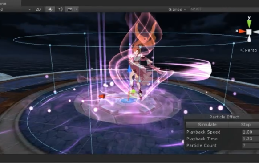This screenshot has width=259, height=163.
Task: Click the Simulate button
Action: (207, 125)
